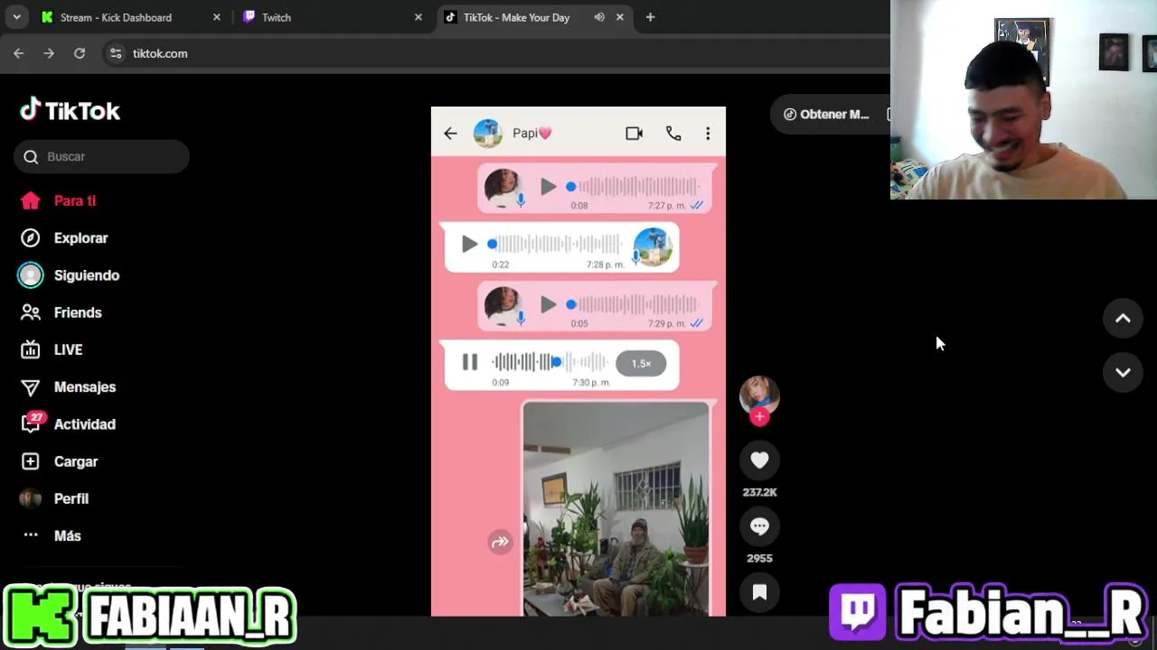Image resolution: width=1157 pixels, height=650 pixels.
Task: Open the Cargar upload page
Action: pyautogui.click(x=75, y=461)
